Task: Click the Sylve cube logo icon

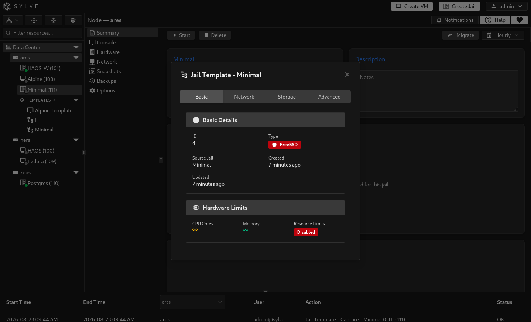Action: click(7, 6)
